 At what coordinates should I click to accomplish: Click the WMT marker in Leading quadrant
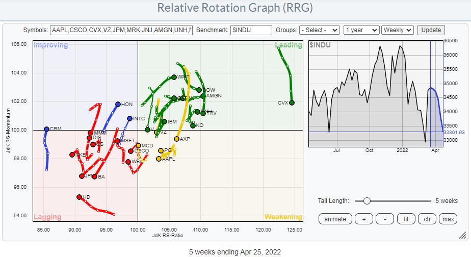174,77
